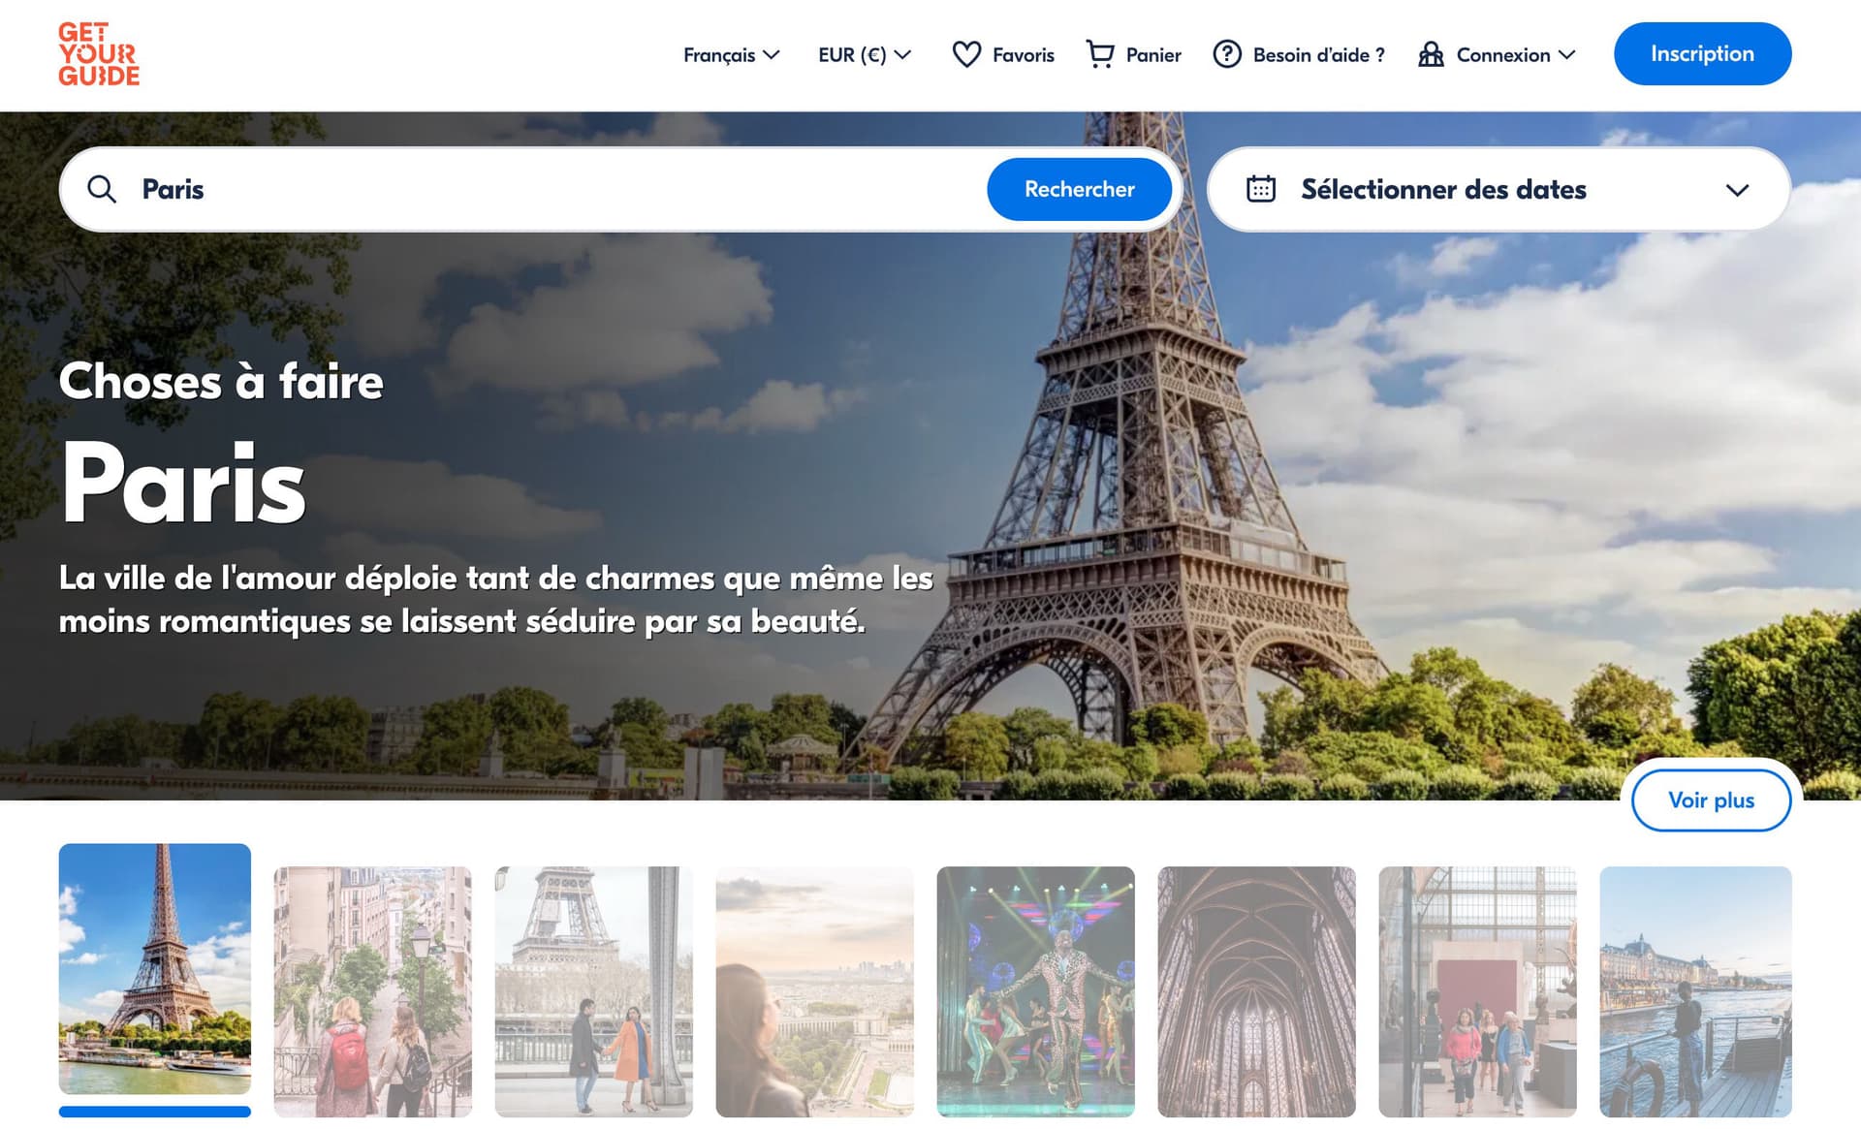Viewport: 1861px width, 1129px height.
Task: Click the GetYourGuide logo
Action: [x=99, y=54]
